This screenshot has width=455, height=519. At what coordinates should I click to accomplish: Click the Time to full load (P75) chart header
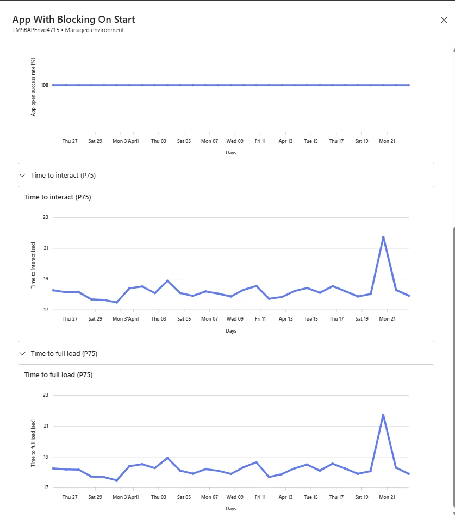(58, 374)
